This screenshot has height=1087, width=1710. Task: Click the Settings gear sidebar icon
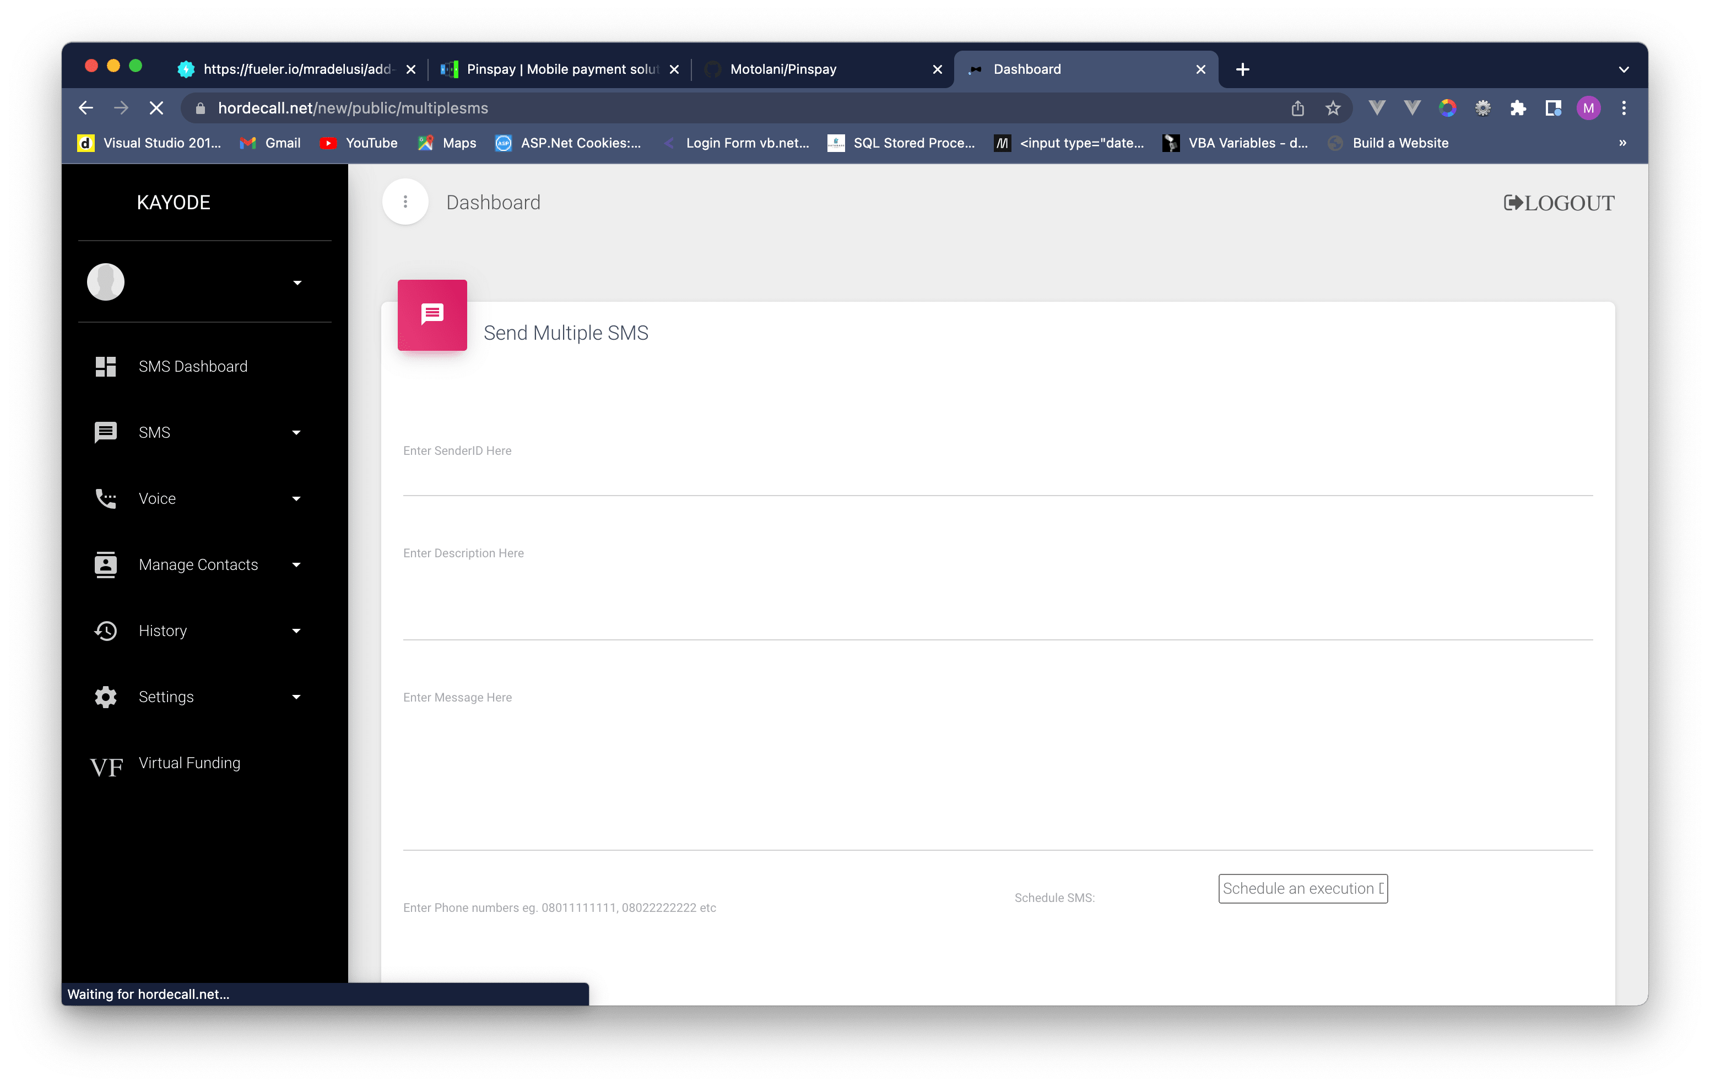pyautogui.click(x=106, y=697)
